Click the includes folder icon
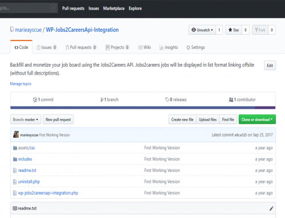 coord(15,159)
